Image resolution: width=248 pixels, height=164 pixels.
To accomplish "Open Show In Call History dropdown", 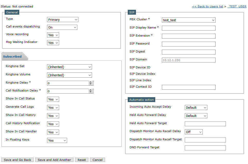I will click(53, 116).
